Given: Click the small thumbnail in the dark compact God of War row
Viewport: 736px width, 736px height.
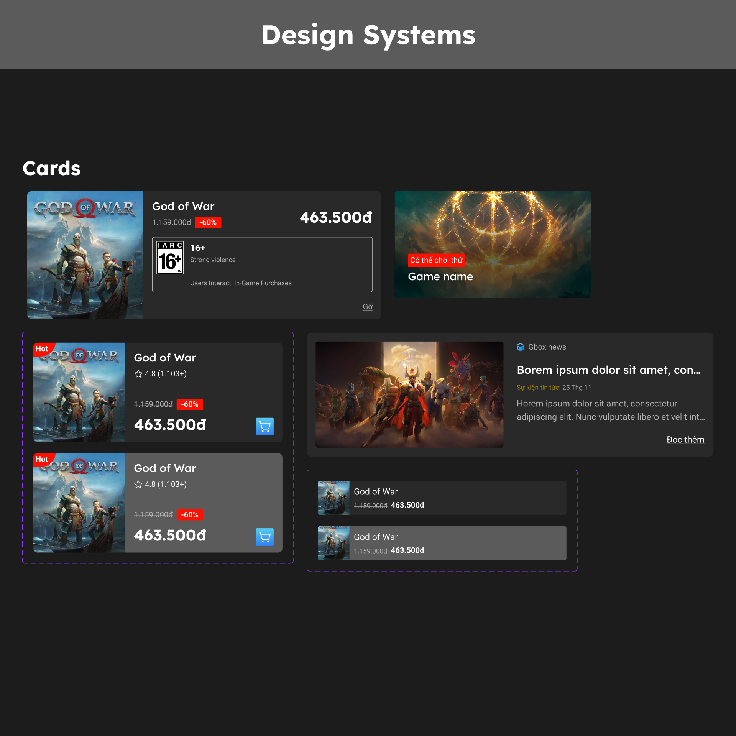Looking at the screenshot, I should coord(333,498).
